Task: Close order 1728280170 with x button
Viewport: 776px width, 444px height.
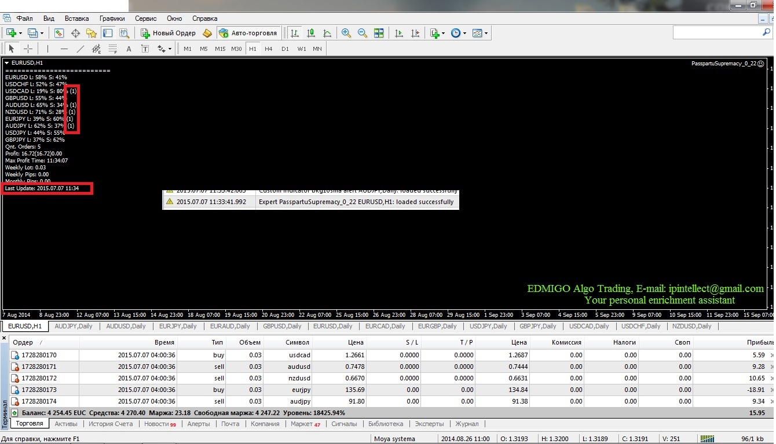Action: click(771, 355)
